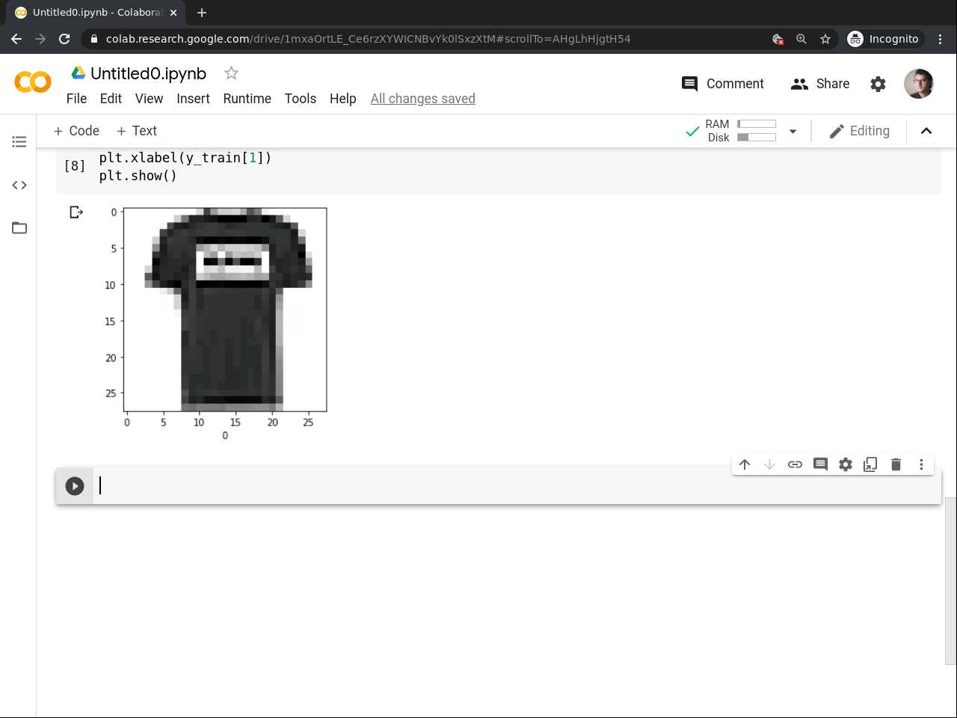Click the Incognito profile indicator
The height and width of the screenshot is (718, 957).
tap(883, 39)
